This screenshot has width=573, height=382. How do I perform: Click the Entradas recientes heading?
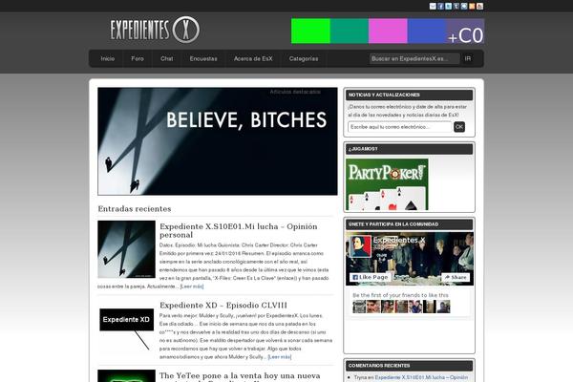point(135,209)
